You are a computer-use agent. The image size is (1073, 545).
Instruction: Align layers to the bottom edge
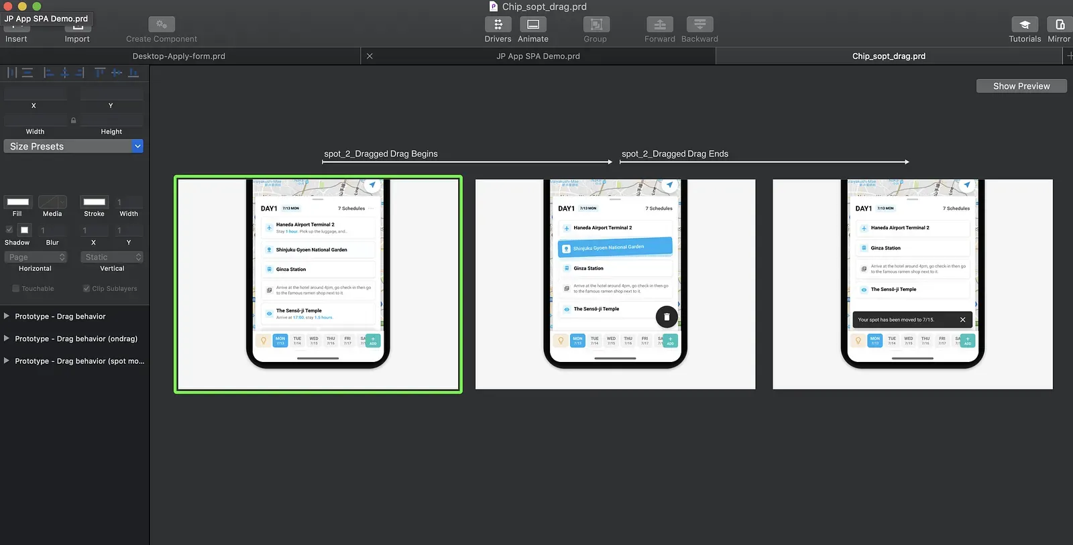pyautogui.click(x=133, y=72)
